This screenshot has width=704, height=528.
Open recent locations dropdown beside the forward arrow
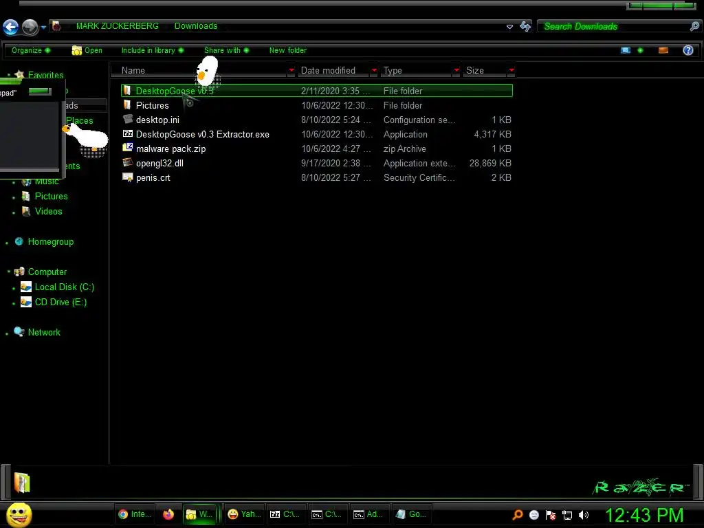(43, 27)
